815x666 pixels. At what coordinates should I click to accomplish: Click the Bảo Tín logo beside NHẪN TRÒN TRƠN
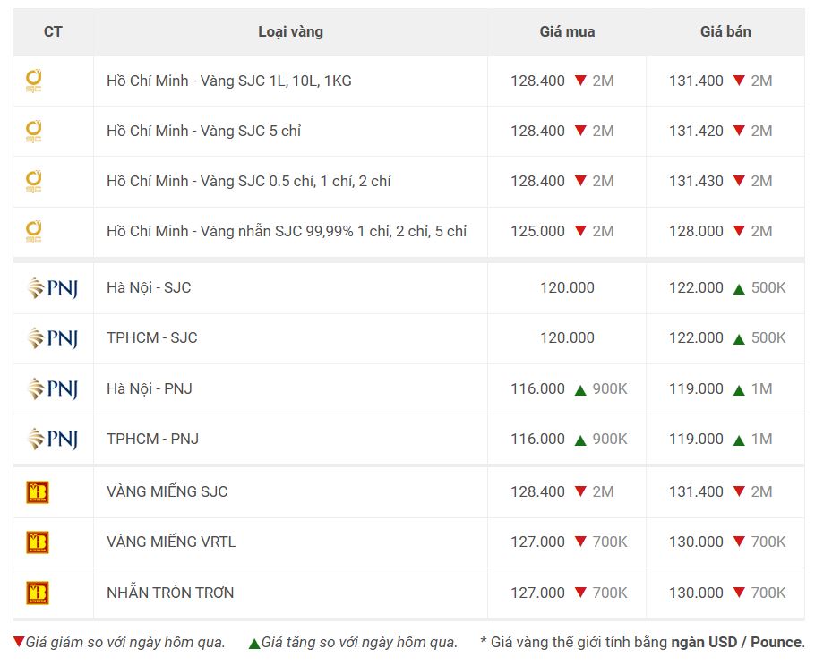(38, 593)
